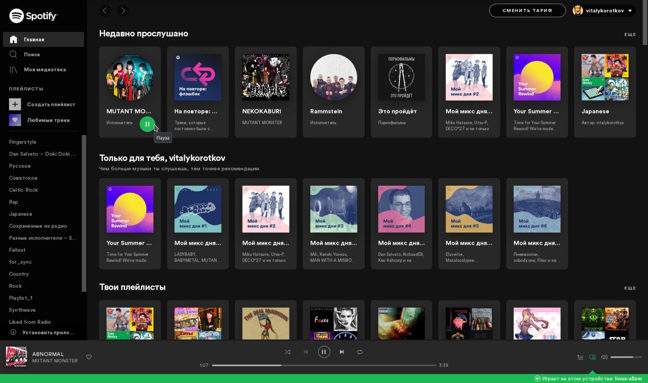Click the Недавно прослушано heading

pyautogui.click(x=144, y=33)
